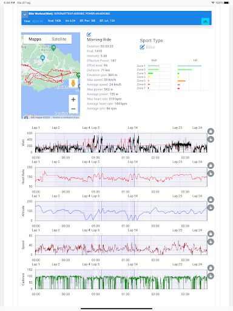Toggle the lock on the Altitude chart

[211, 200]
